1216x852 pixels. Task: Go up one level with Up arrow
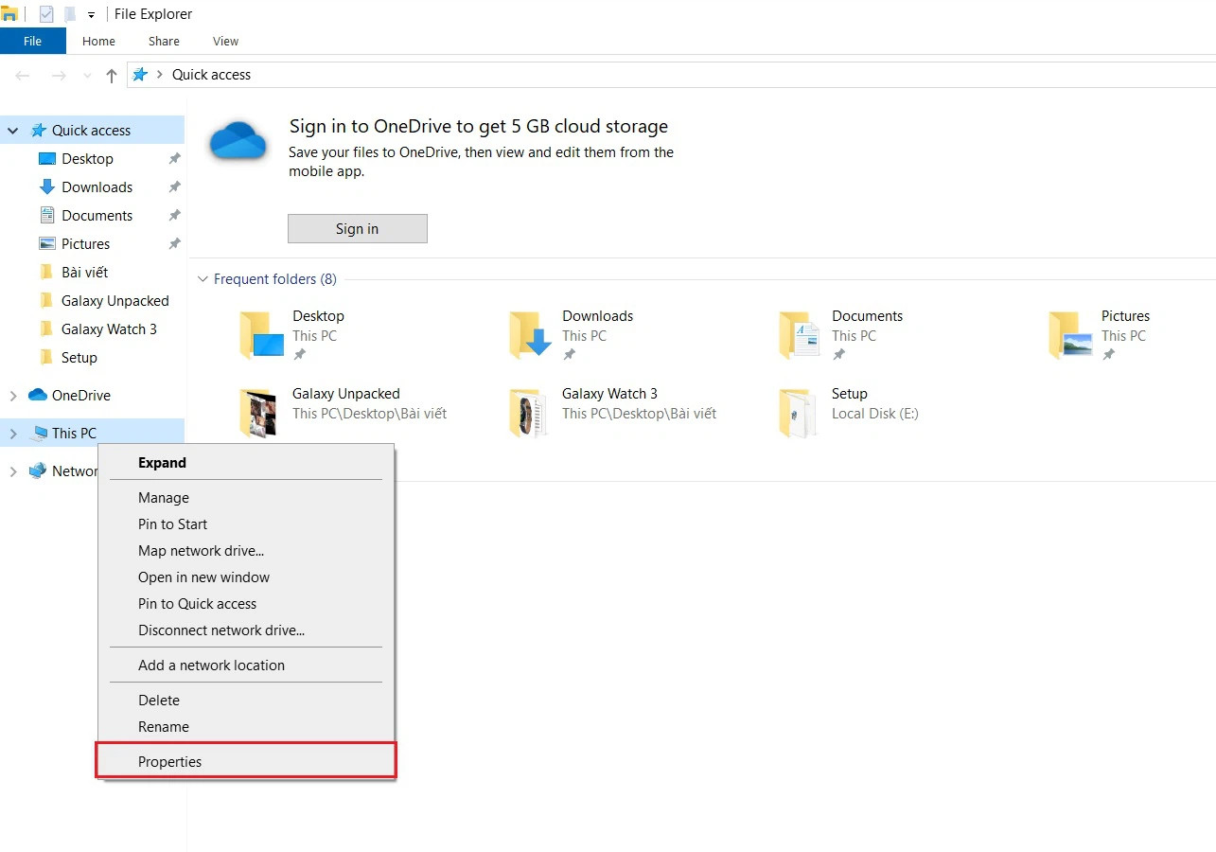coord(112,75)
